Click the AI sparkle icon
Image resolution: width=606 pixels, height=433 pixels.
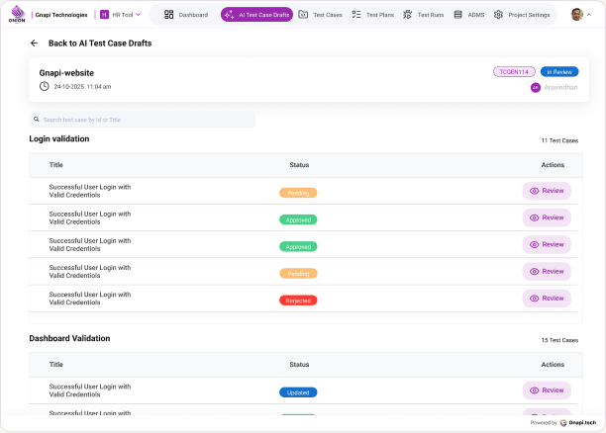coord(229,15)
